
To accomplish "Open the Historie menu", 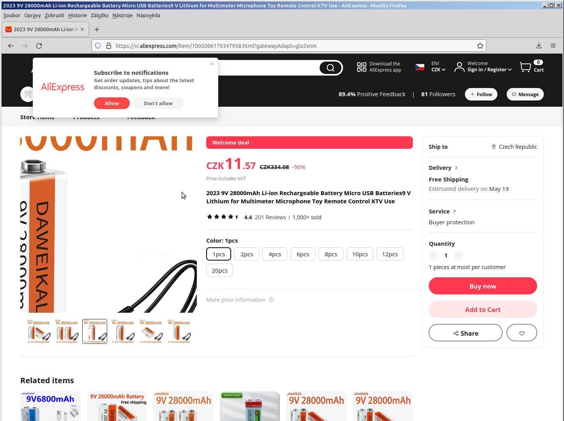I will [x=77, y=15].
